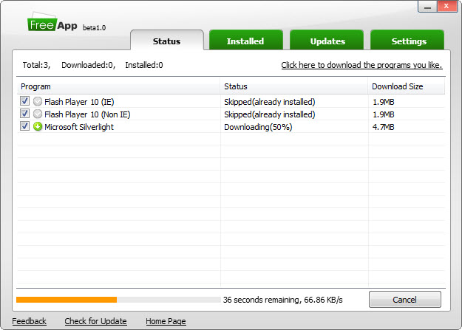Click Check for Update link

tap(96, 321)
